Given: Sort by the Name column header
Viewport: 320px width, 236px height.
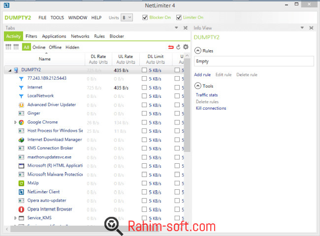Looking at the screenshot, I should [x=45, y=59].
